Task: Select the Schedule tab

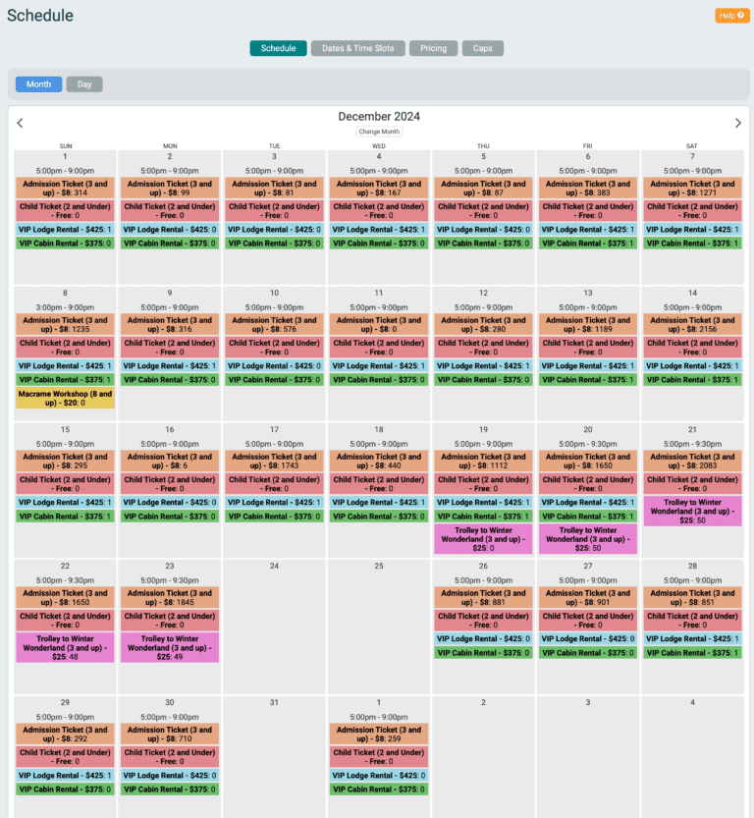Action: coord(278,48)
